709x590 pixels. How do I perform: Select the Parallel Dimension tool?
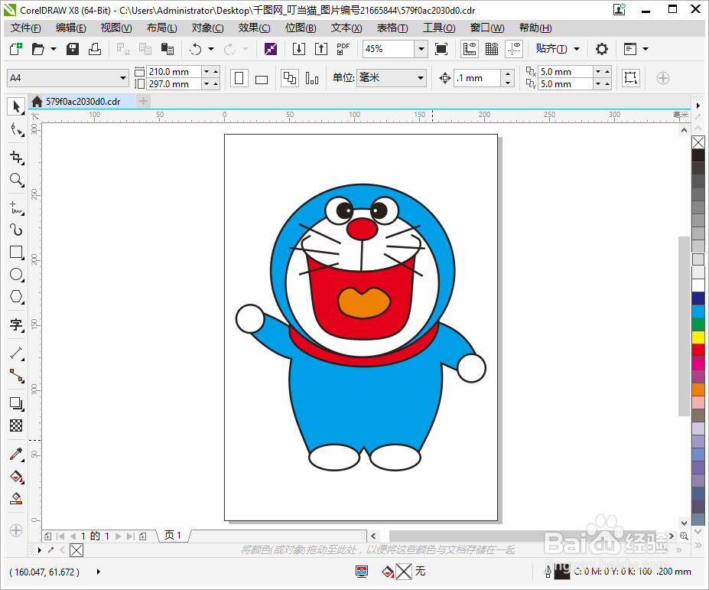point(16,353)
